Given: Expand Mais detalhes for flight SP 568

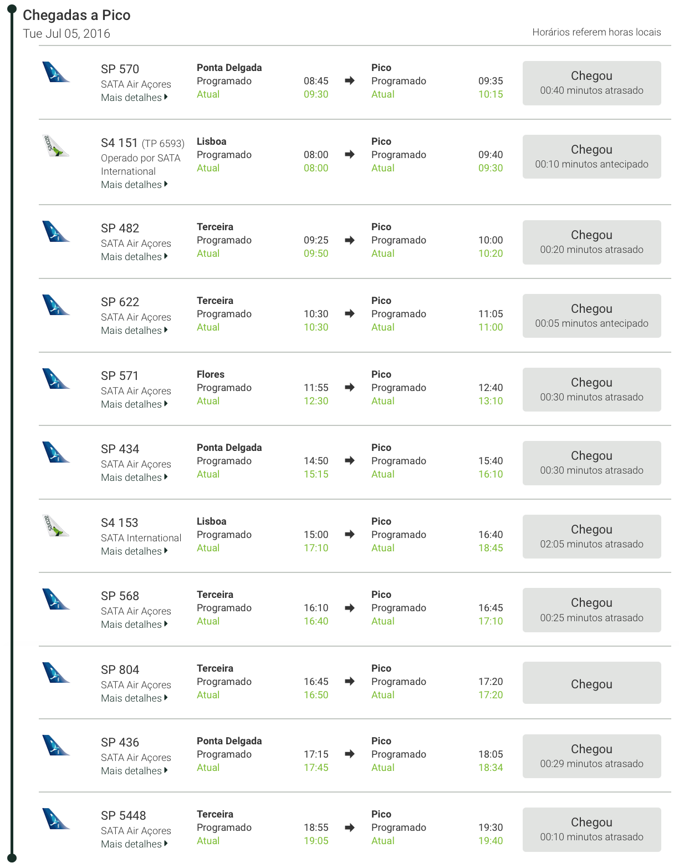Looking at the screenshot, I should (x=134, y=625).
